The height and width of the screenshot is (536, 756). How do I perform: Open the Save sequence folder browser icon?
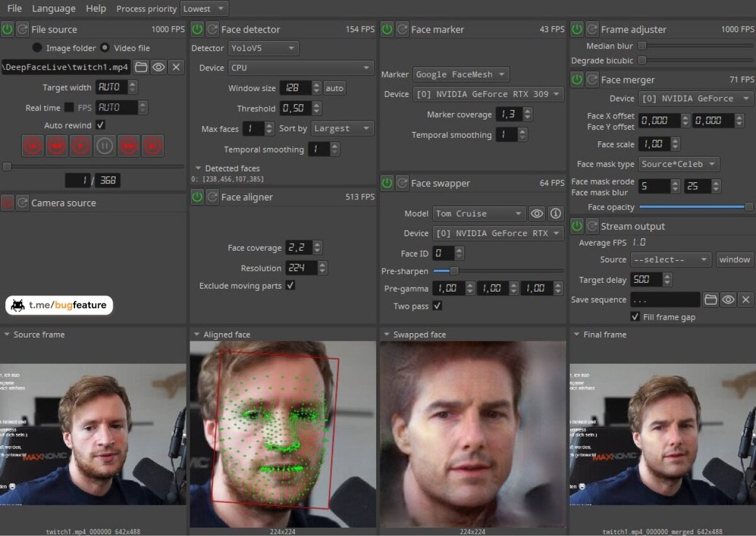pos(711,300)
